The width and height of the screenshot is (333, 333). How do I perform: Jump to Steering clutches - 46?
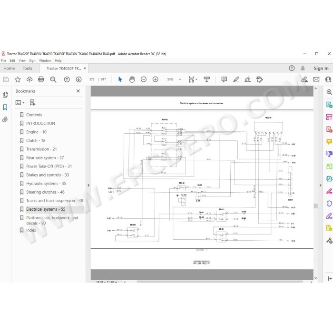[x=45, y=192]
